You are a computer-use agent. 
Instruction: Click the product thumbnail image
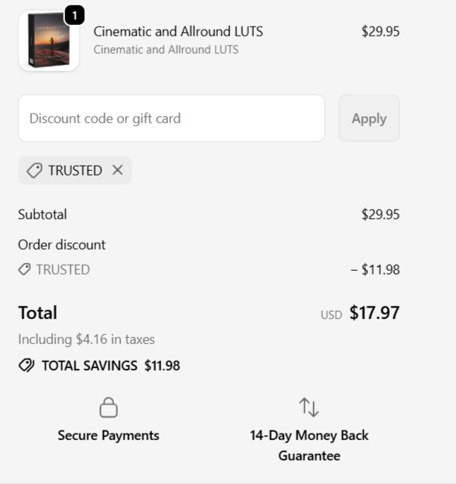[x=48, y=42]
